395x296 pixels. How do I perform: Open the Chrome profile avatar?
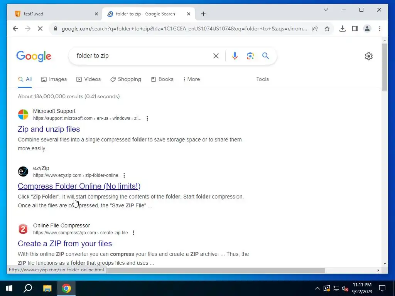367,29
